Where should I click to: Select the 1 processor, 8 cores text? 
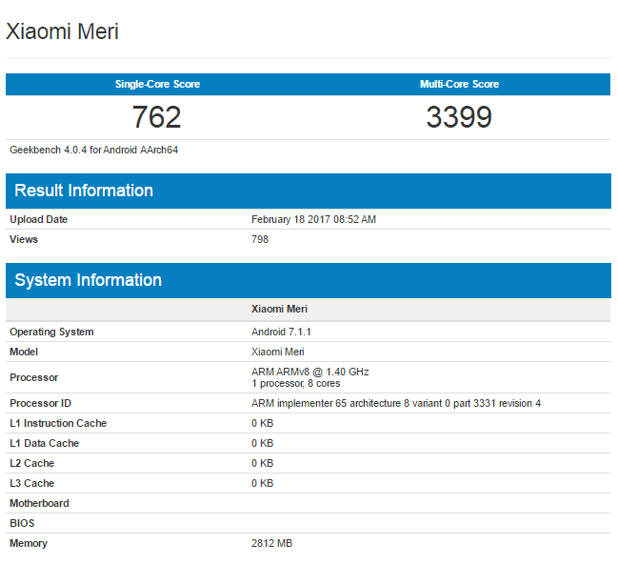tap(295, 383)
